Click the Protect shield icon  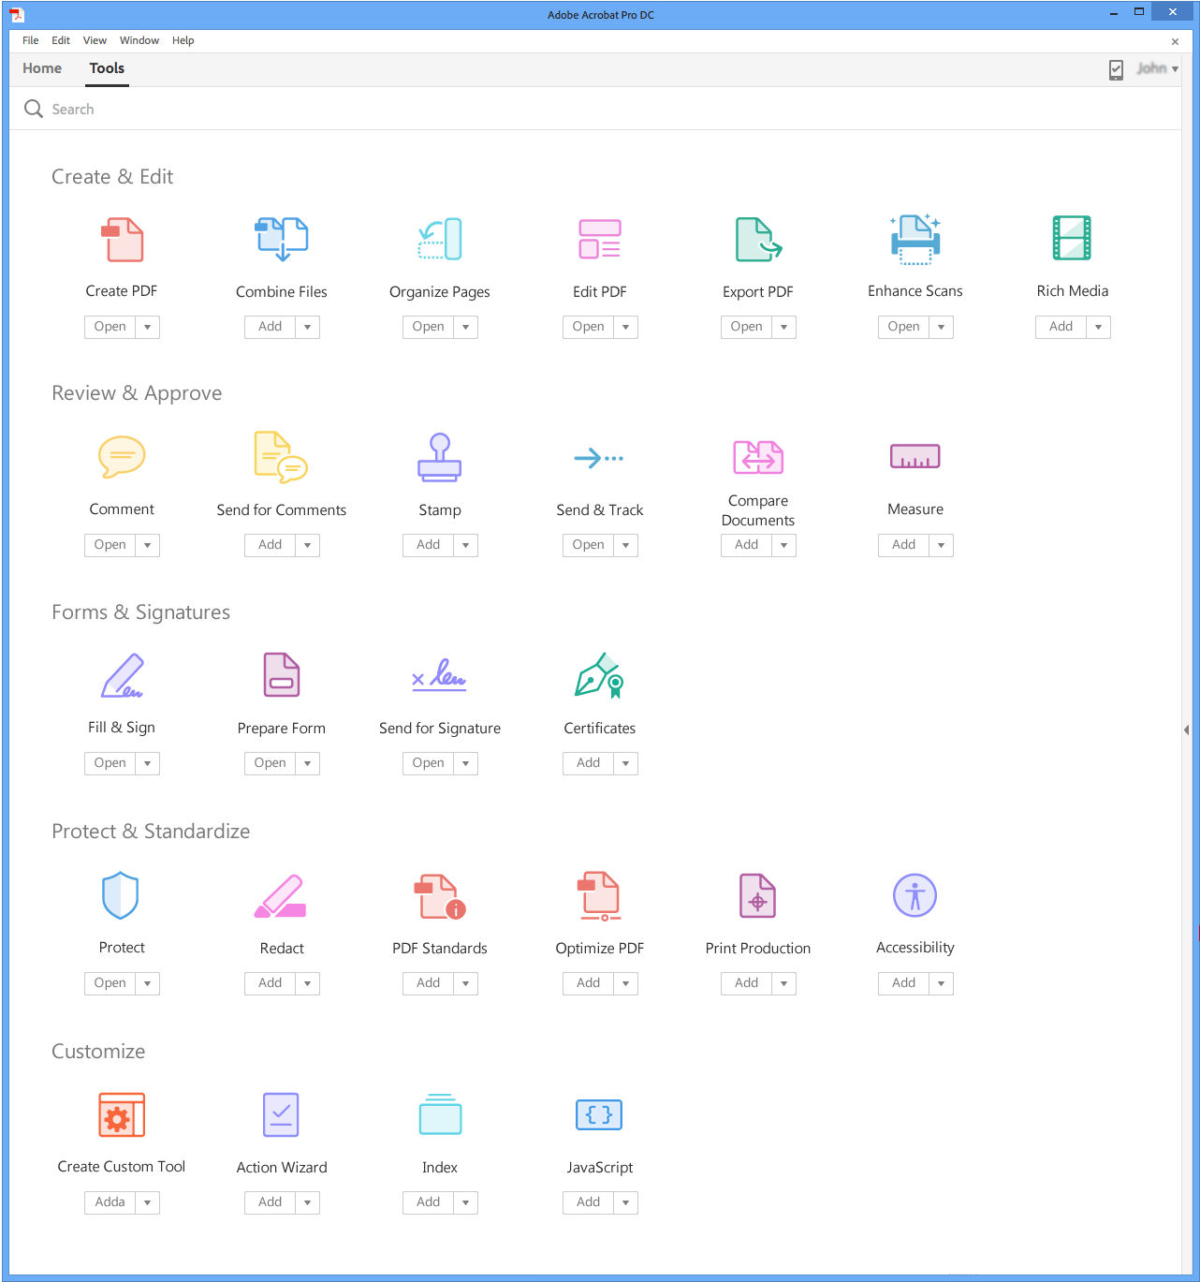click(x=120, y=895)
